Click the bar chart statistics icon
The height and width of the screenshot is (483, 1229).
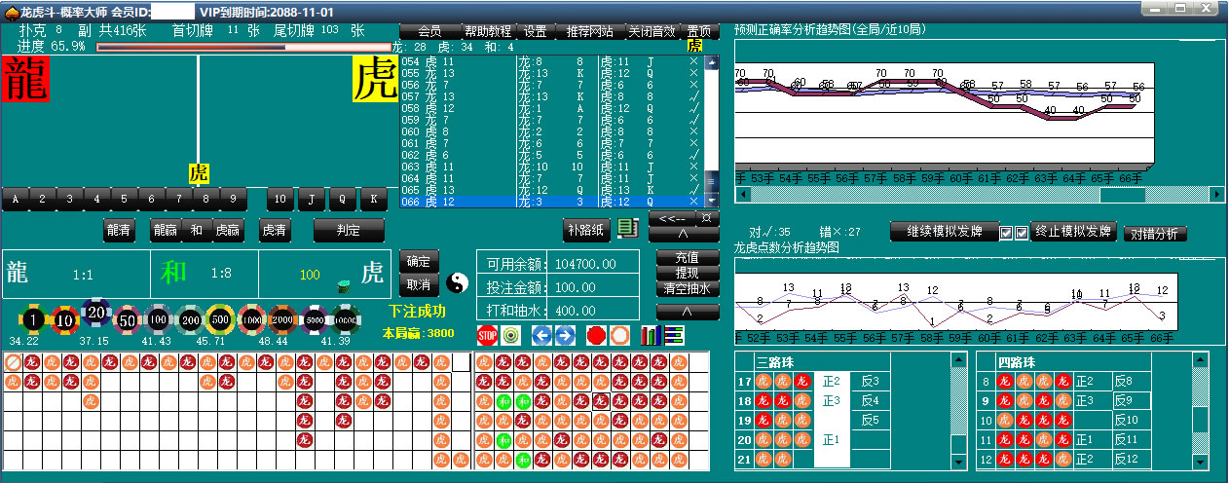pos(651,335)
